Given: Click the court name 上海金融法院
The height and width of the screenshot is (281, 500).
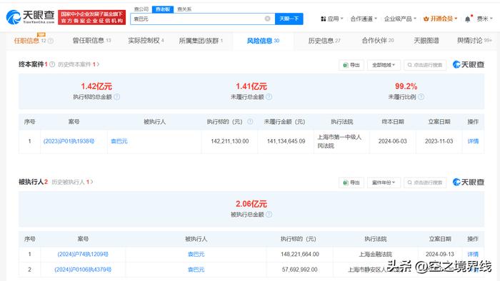Looking at the screenshot, I should click(x=375, y=254).
